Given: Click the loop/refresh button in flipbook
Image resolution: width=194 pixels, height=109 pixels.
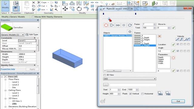Looking at the screenshot, I should click(130, 25).
